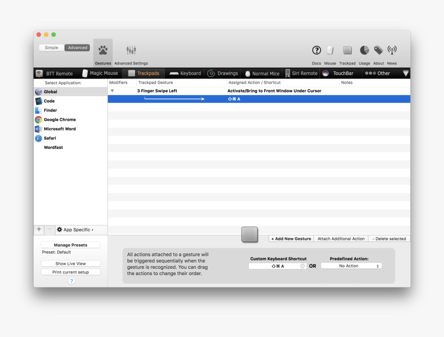444x337 pixels.
Task: Open the Docs help icon
Action: tap(316, 51)
